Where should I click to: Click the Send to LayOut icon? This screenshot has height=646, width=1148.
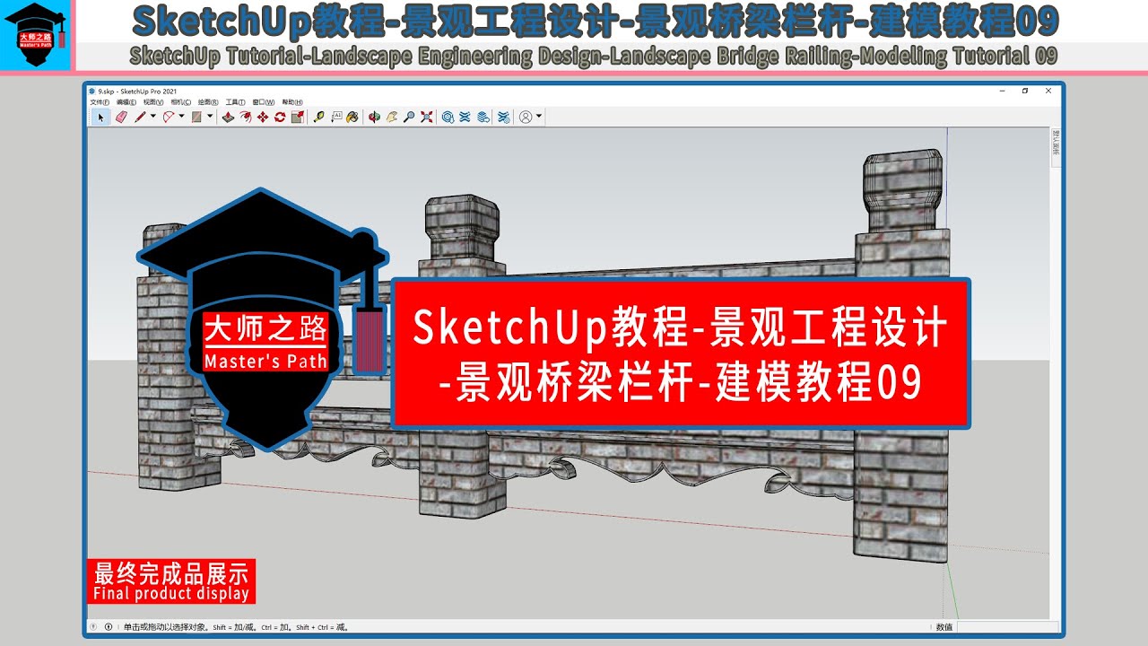pos(483,117)
